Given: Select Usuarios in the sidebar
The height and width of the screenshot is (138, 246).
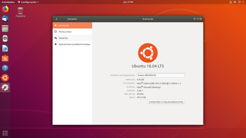Looking at the screenshot, I should click(72, 38).
